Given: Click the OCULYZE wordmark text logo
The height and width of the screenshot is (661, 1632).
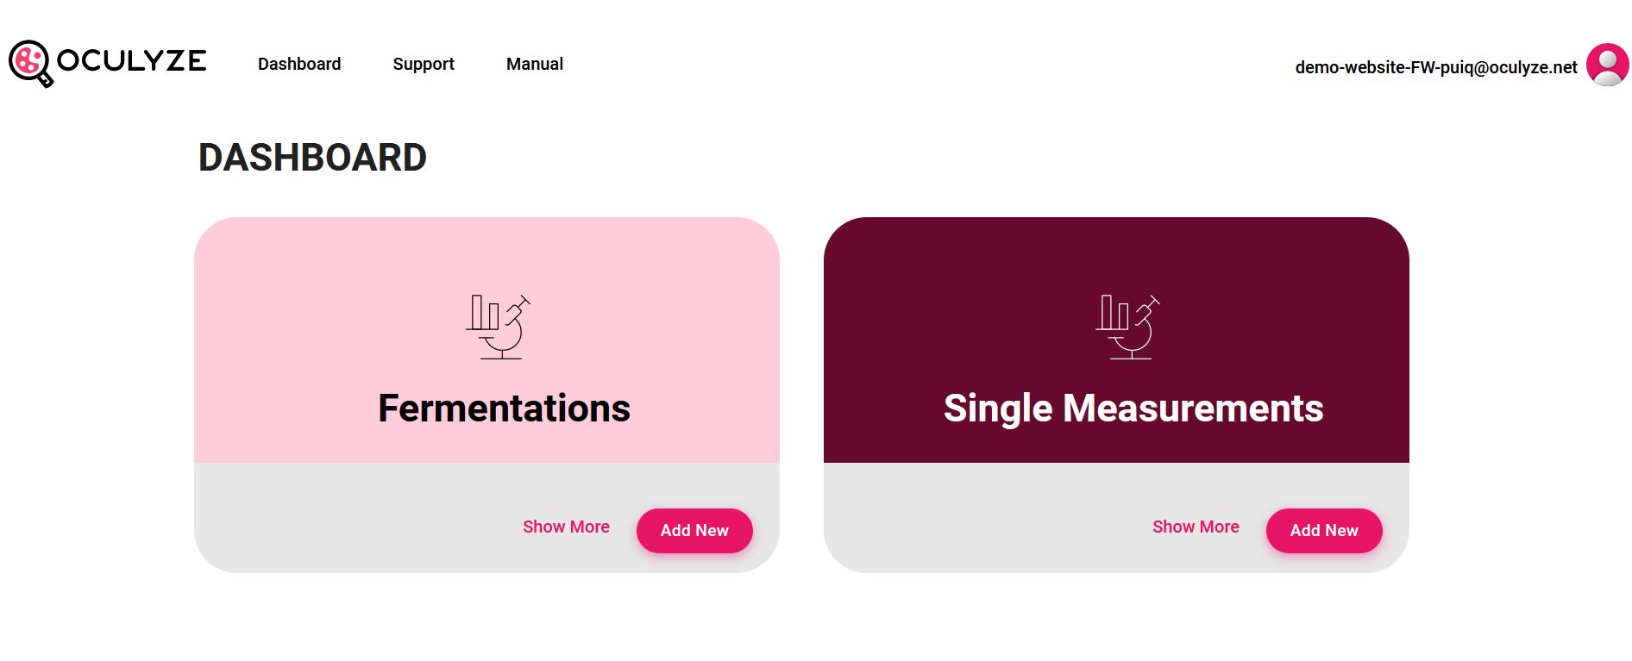Looking at the screenshot, I should pyautogui.click(x=131, y=60).
